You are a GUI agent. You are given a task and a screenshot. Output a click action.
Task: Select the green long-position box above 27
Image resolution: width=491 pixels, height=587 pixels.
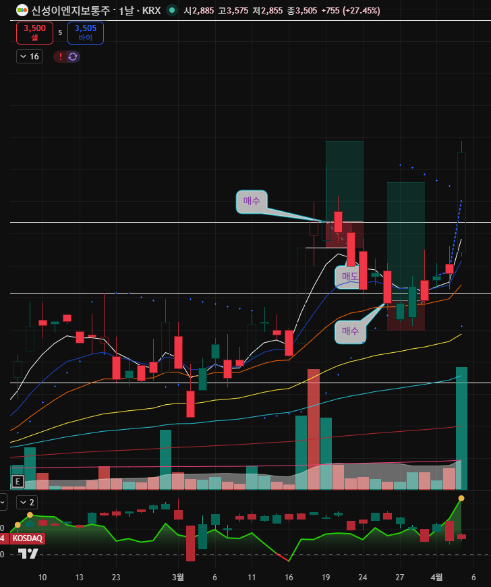click(405, 243)
